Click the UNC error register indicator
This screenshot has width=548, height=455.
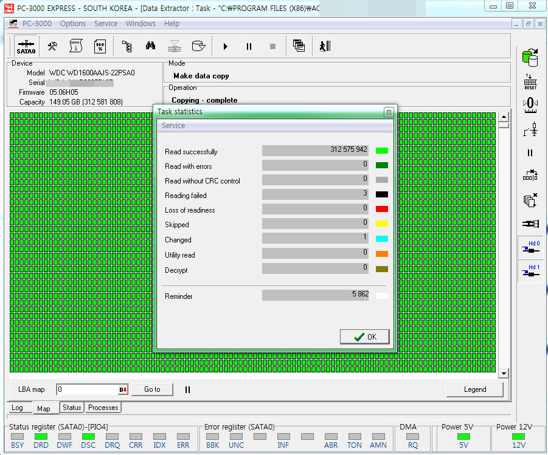[236, 437]
